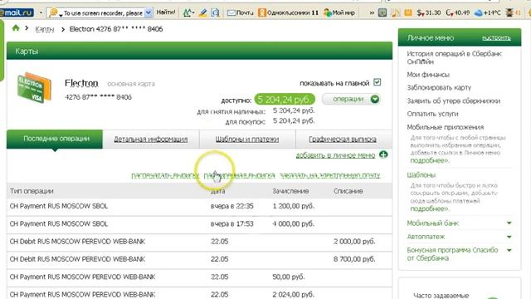Image resolution: width=531 pixels, height=299 pixels.
Task: Click the chart-like toolbar icon after Найти
Action: click(188, 13)
